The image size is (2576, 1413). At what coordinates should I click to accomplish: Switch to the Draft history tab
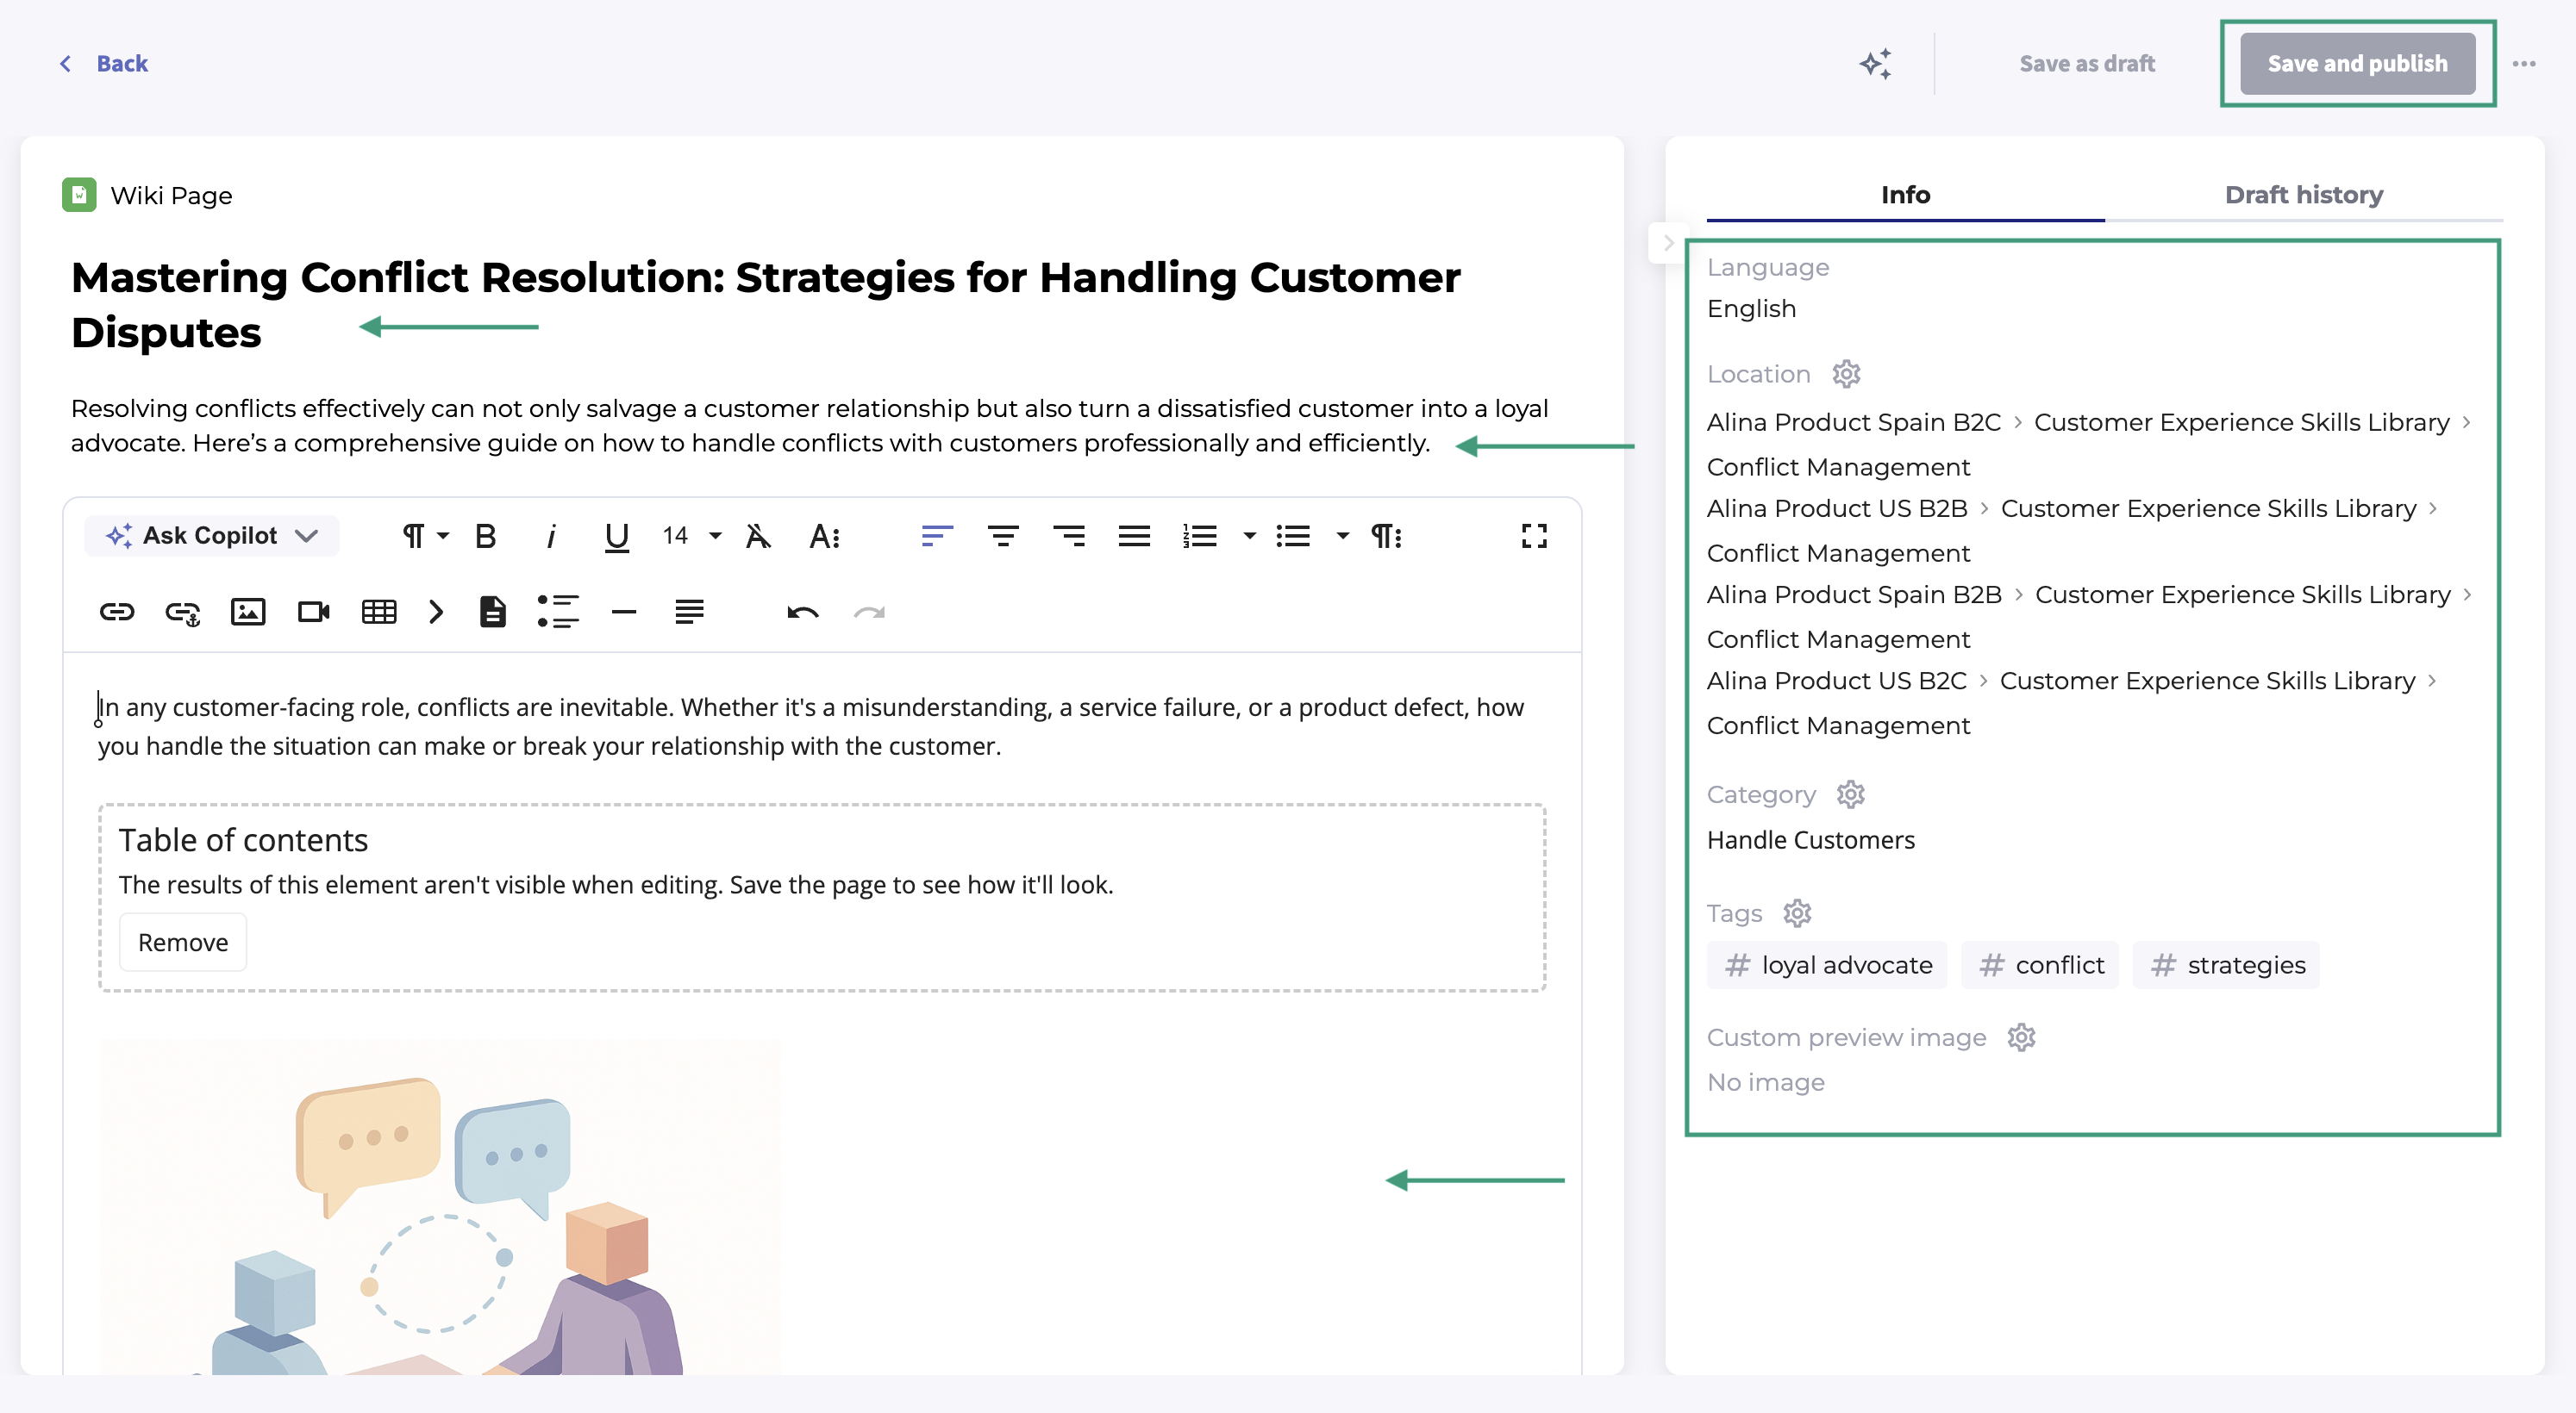click(x=2302, y=195)
